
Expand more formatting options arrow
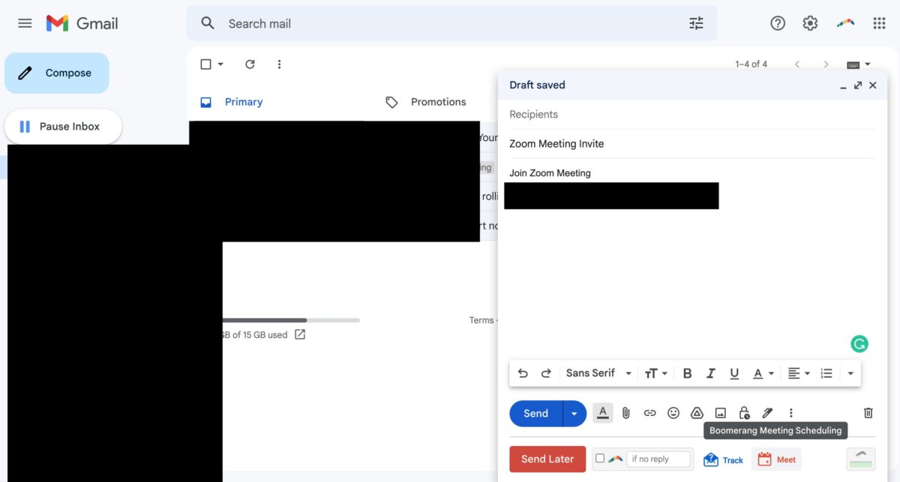coord(850,373)
